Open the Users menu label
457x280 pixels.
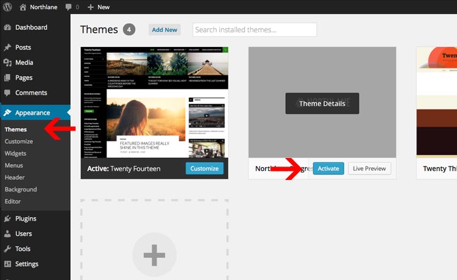pos(24,234)
